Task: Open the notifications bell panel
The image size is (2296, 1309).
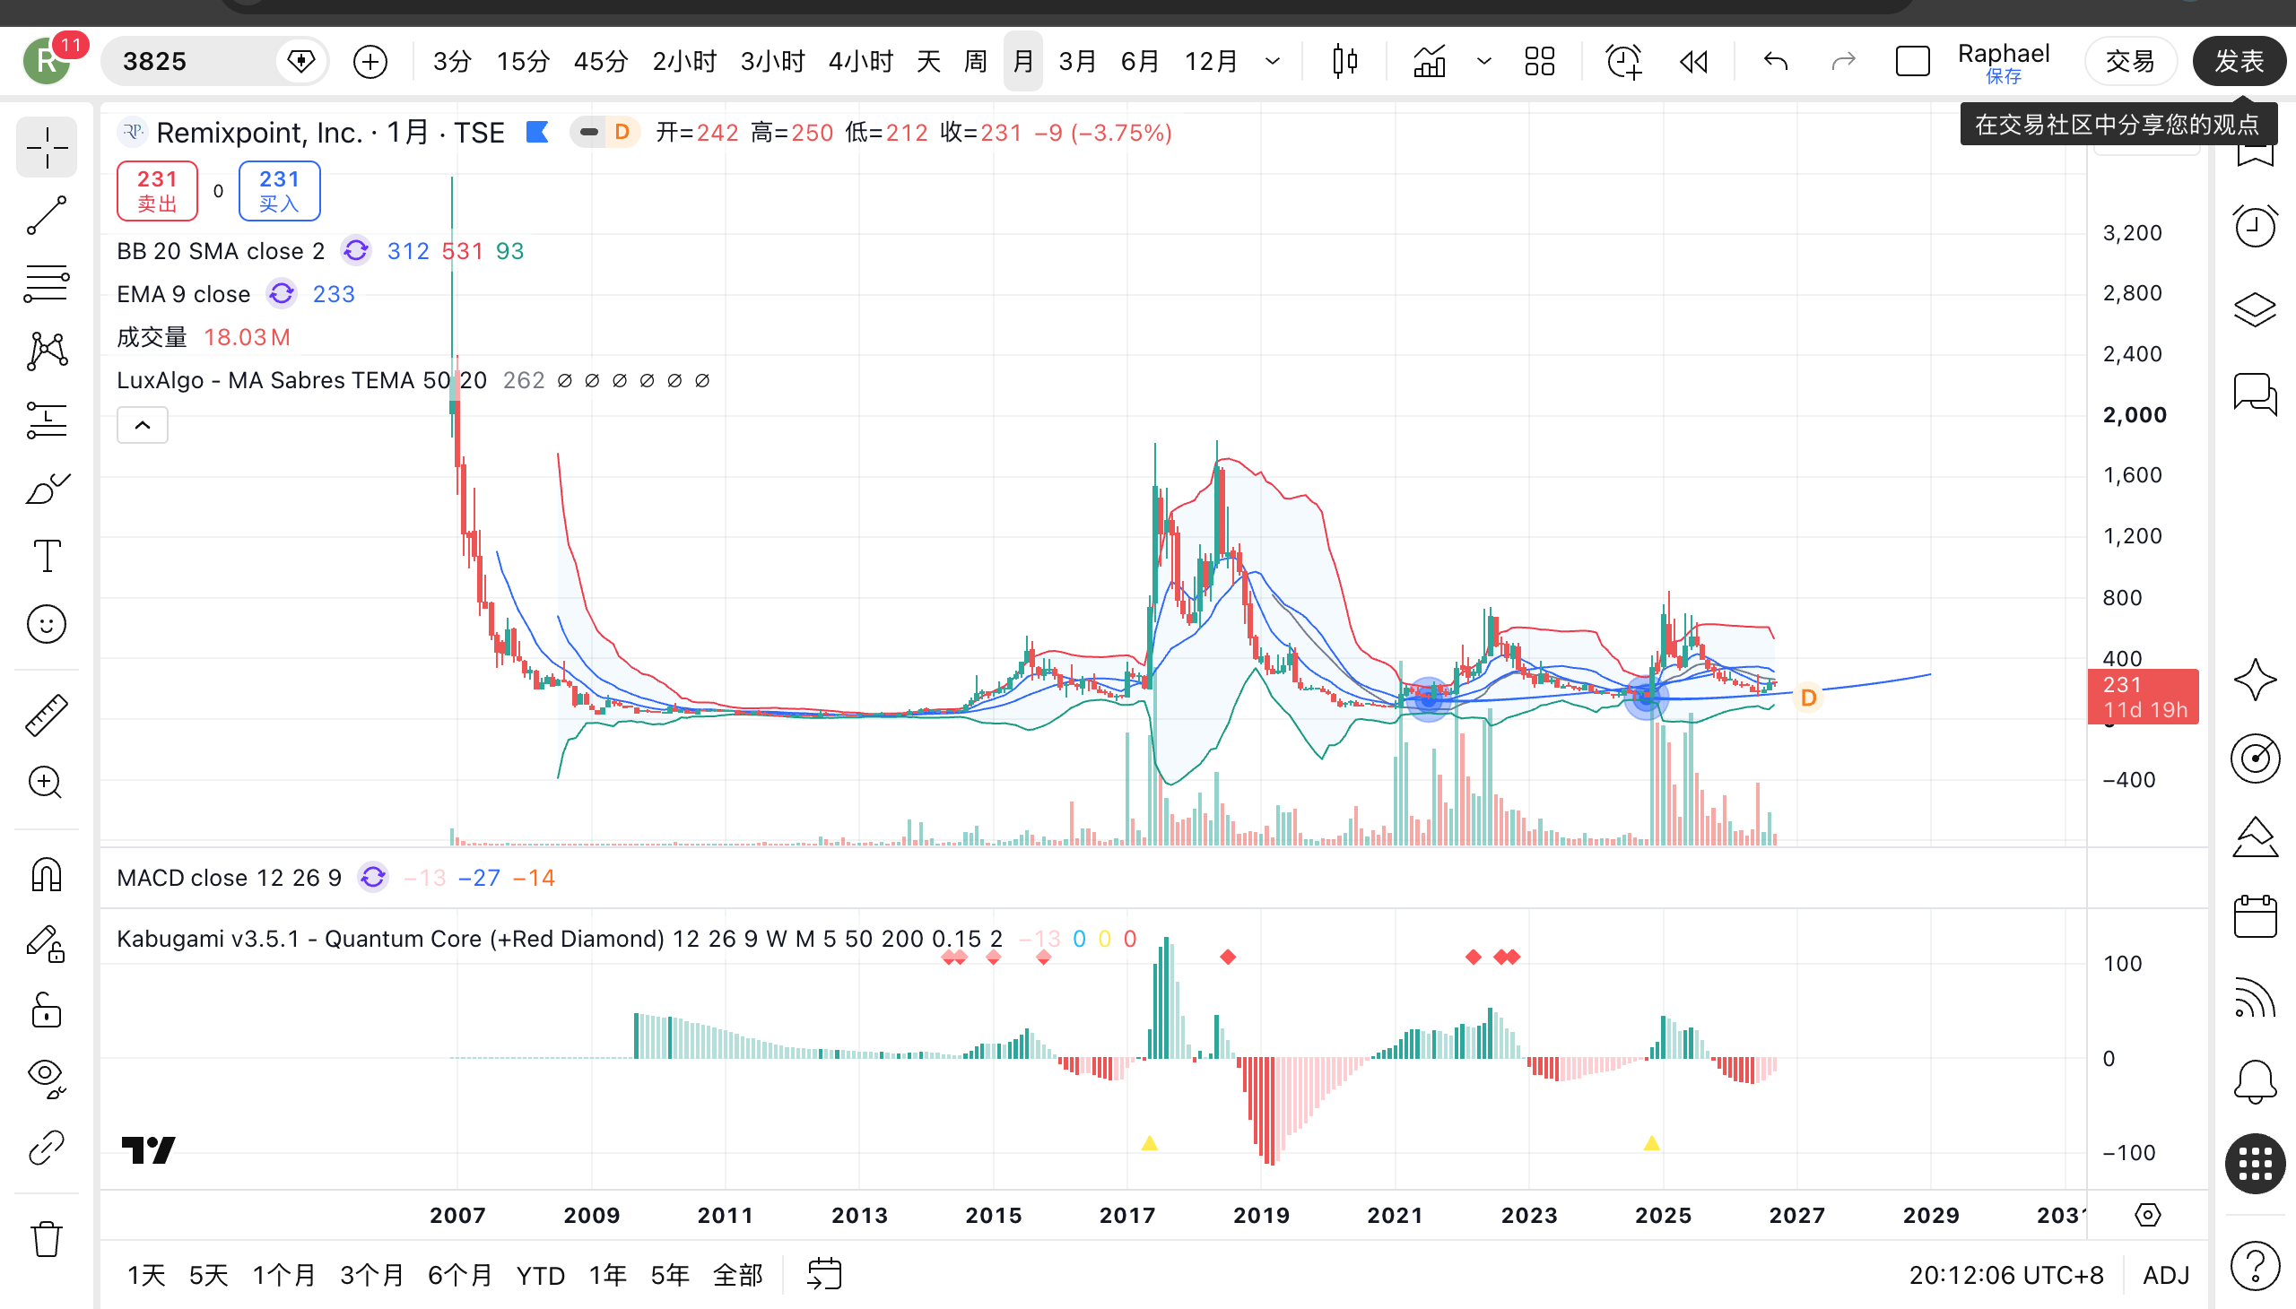Action: pos(2255,1080)
